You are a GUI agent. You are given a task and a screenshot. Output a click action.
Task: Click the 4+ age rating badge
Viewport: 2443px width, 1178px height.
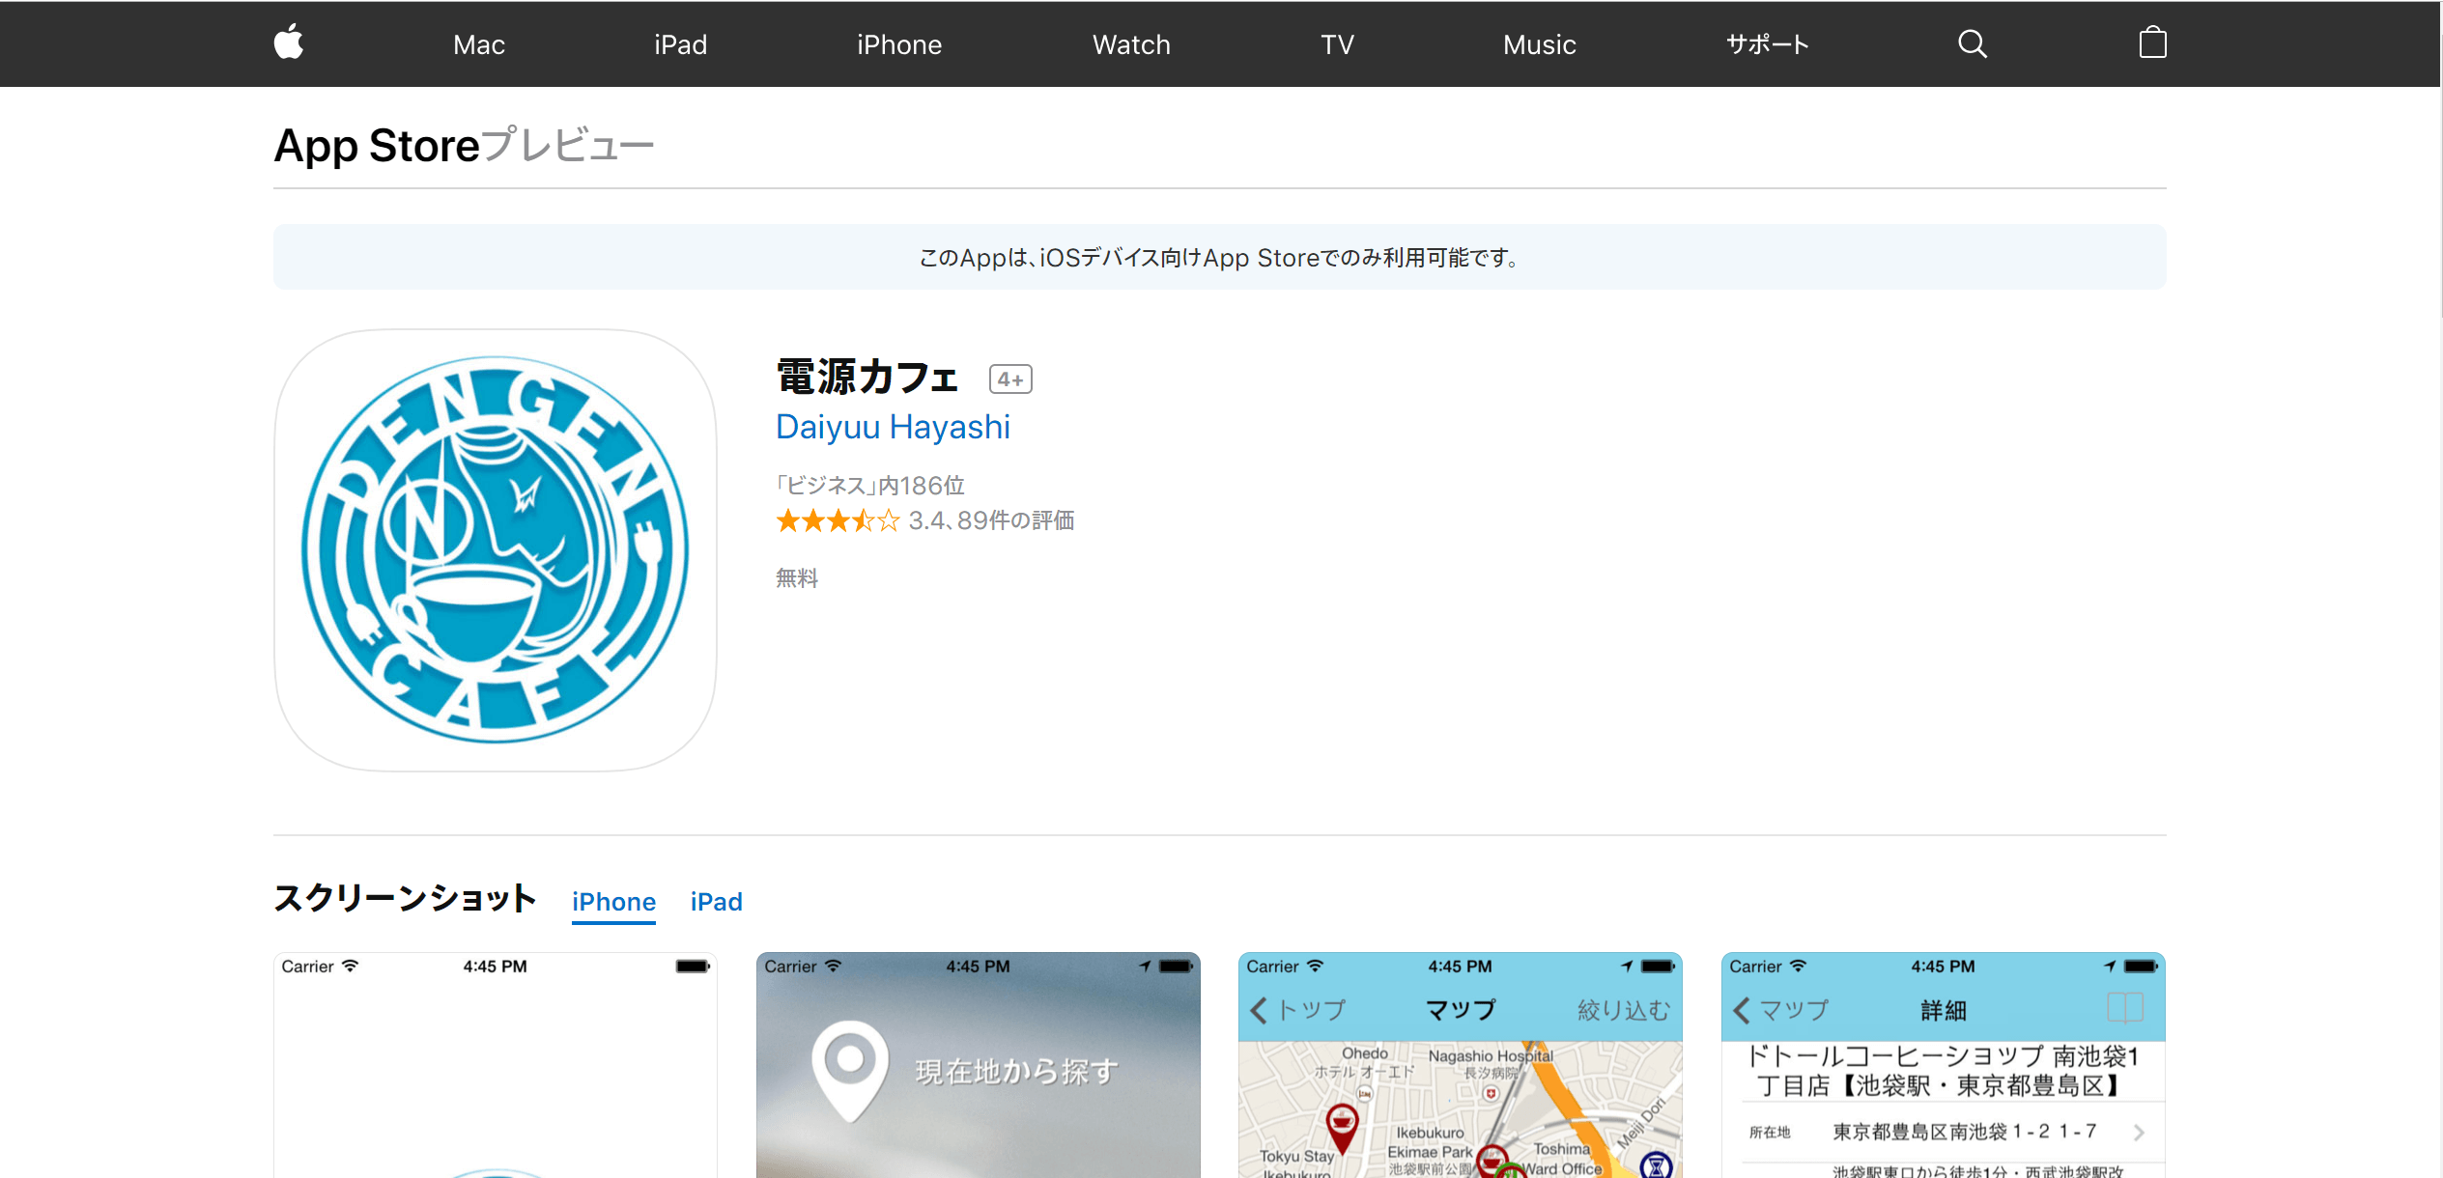pyautogui.click(x=1010, y=379)
